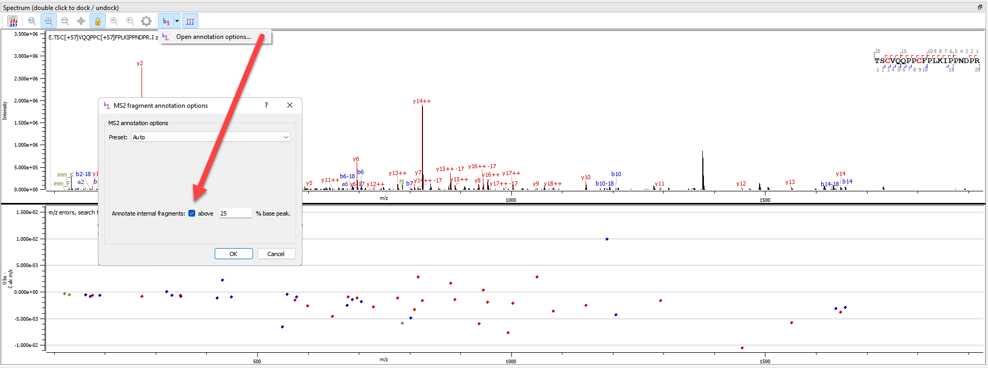The image size is (988, 368).
Task: Click the imm_K peak label
Action: [x=65, y=175]
